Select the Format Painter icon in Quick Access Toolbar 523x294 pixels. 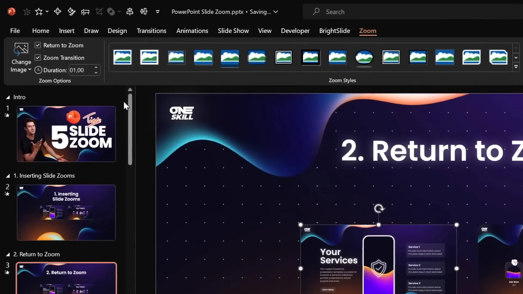click(x=71, y=11)
